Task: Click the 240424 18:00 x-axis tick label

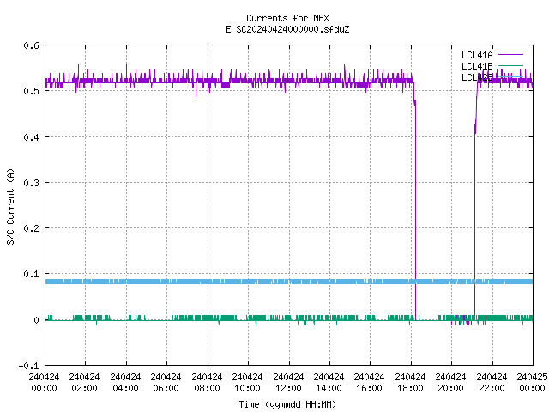Action: click(410, 383)
